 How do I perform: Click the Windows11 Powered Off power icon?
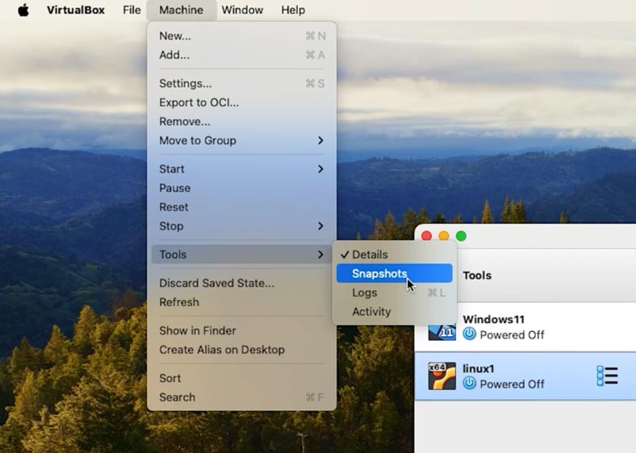pos(469,335)
